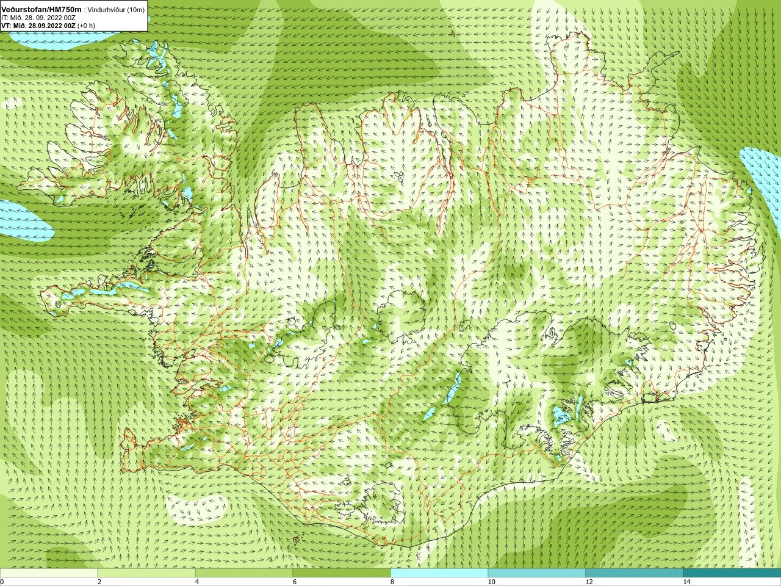781x586 pixels.
Task: Click the 8–10 light cyan legend swatch
Action: coord(439,573)
